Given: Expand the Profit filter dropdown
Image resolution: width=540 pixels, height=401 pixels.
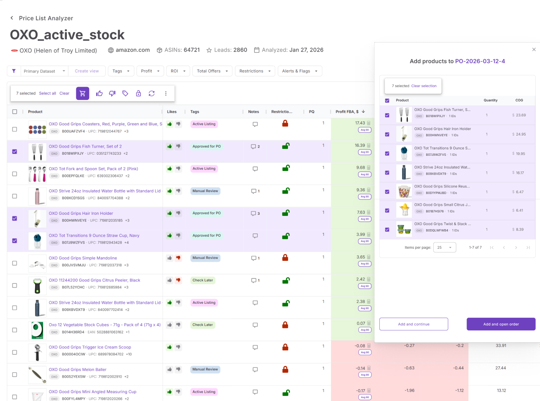Looking at the screenshot, I should 150,71.
